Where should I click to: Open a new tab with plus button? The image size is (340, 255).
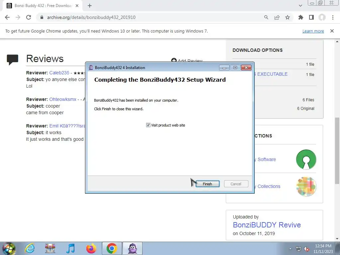pyautogui.click(x=90, y=6)
